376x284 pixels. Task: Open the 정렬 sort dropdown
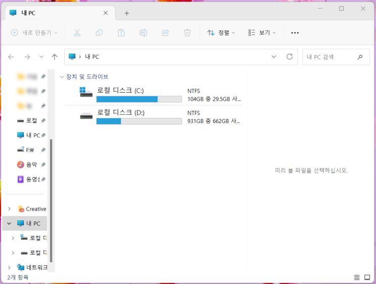[221, 32]
